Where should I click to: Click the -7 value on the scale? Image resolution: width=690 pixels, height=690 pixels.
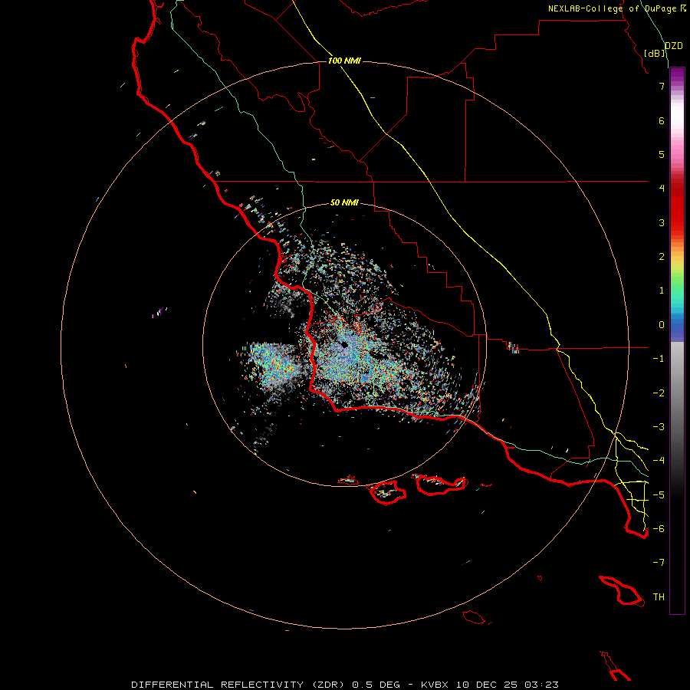(x=659, y=563)
